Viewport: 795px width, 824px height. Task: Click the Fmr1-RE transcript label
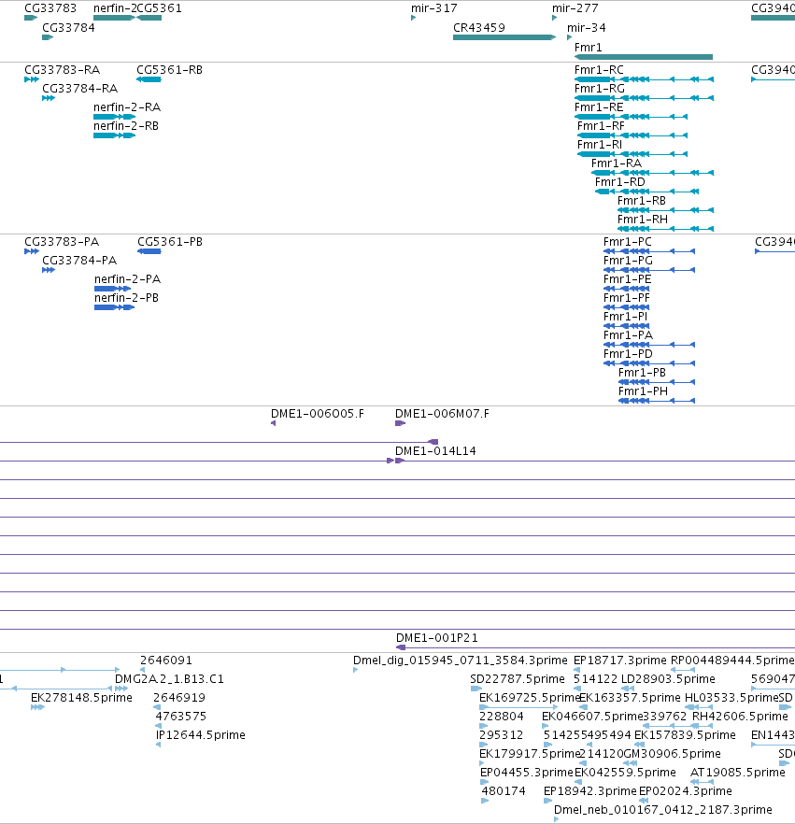(599, 107)
